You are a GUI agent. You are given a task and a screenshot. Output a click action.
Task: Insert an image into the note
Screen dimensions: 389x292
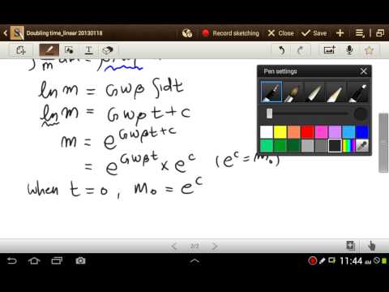click(330, 50)
